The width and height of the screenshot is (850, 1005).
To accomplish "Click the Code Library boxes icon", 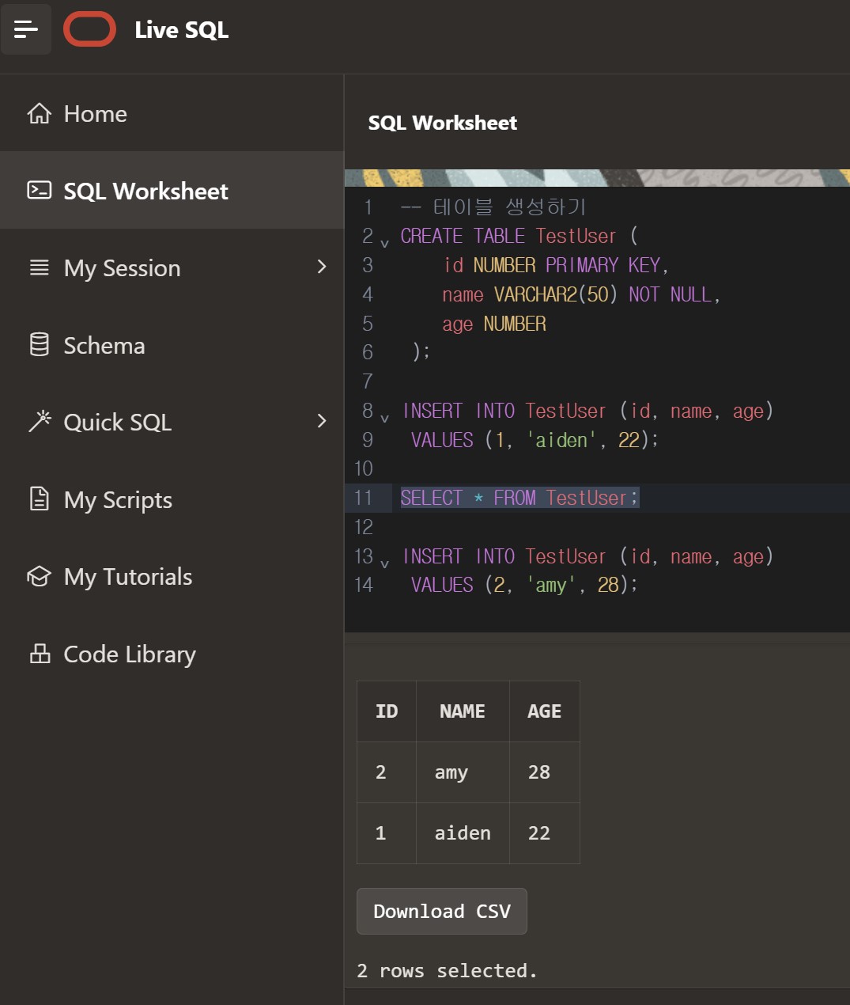I will 40,654.
